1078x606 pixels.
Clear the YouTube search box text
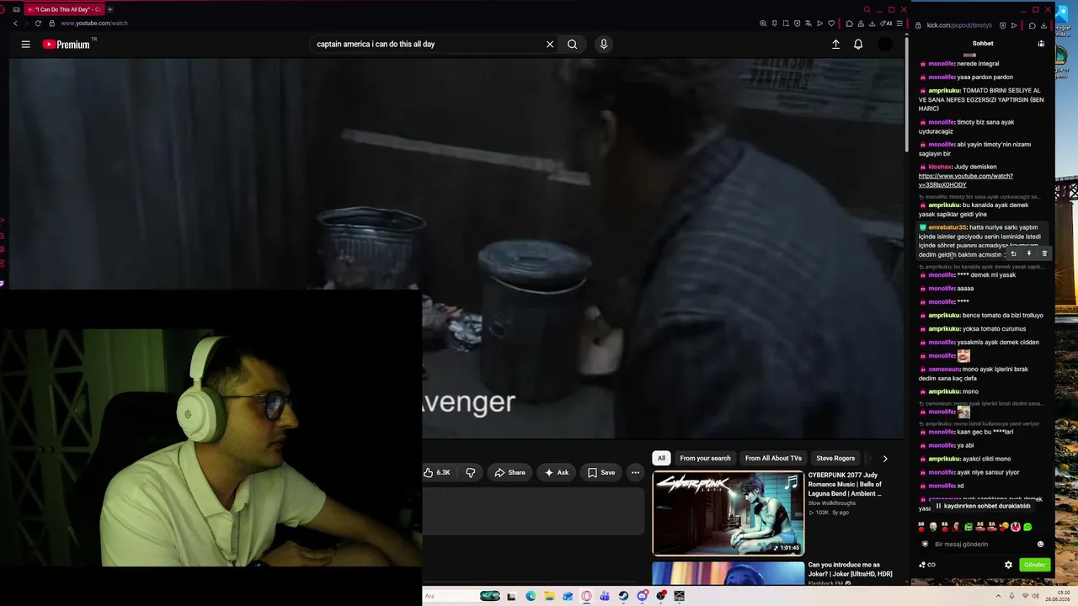point(550,45)
